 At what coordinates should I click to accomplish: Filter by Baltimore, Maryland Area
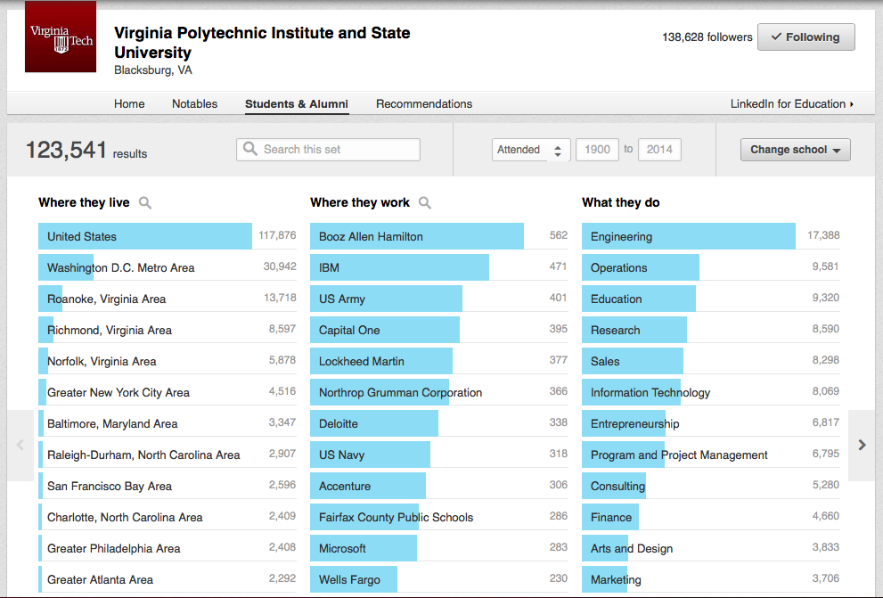[x=168, y=423]
